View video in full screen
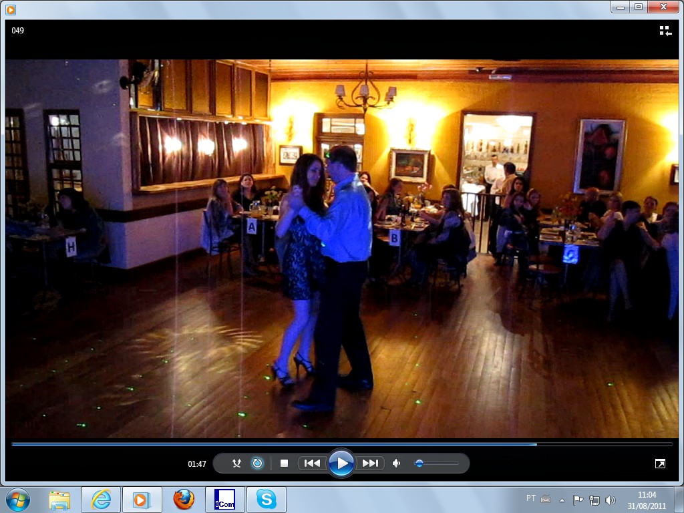This screenshot has height=513, width=684. click(660, 464)
